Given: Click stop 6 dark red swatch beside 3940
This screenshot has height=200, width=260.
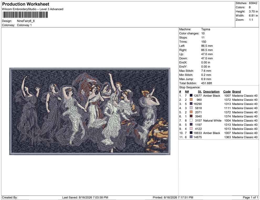Looking at the screenshot, I should pyautogui.click(x=191, y=116).
